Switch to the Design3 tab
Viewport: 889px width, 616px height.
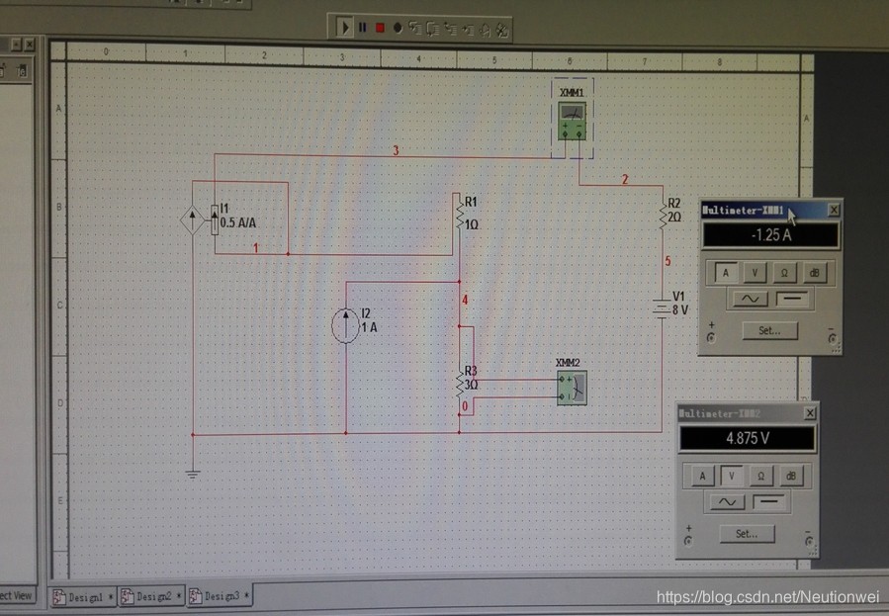pyautogui.click(x=220, y=596)
